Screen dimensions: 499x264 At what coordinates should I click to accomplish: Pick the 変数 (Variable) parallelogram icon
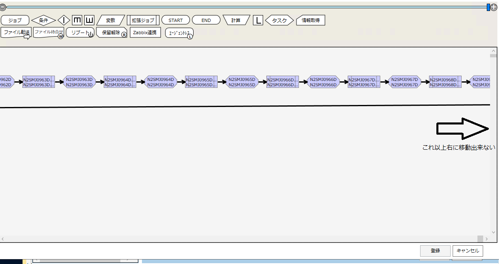(111, 20)
